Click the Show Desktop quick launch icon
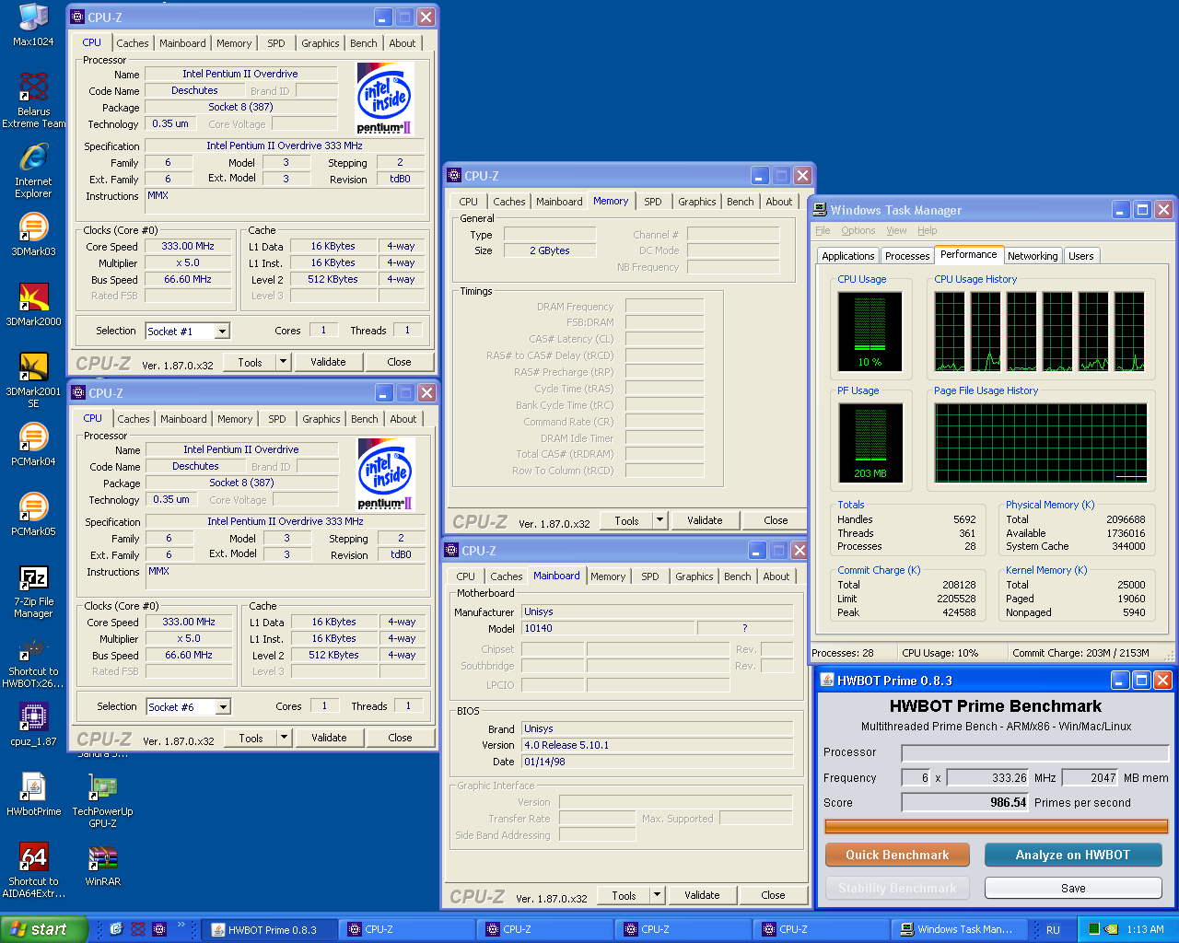Image resolution: width=1179 pixels, height=943 pixels. point(116,929)
